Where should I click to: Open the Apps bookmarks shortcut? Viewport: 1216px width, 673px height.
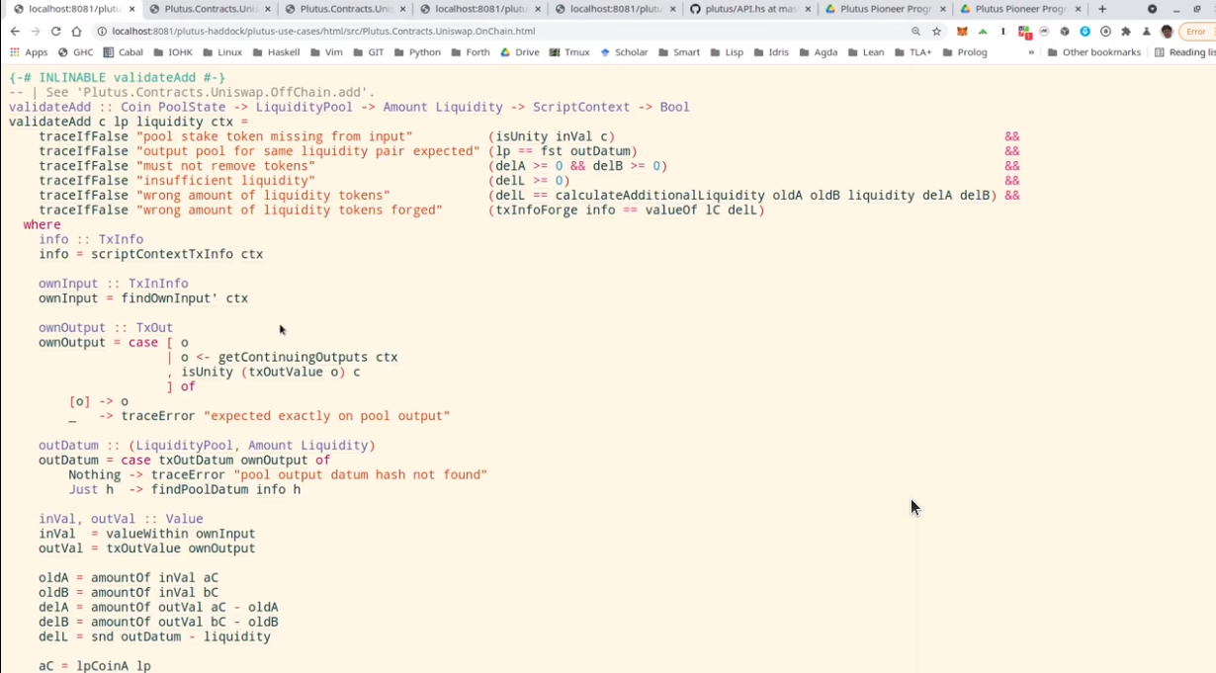[x=29, y=52]
